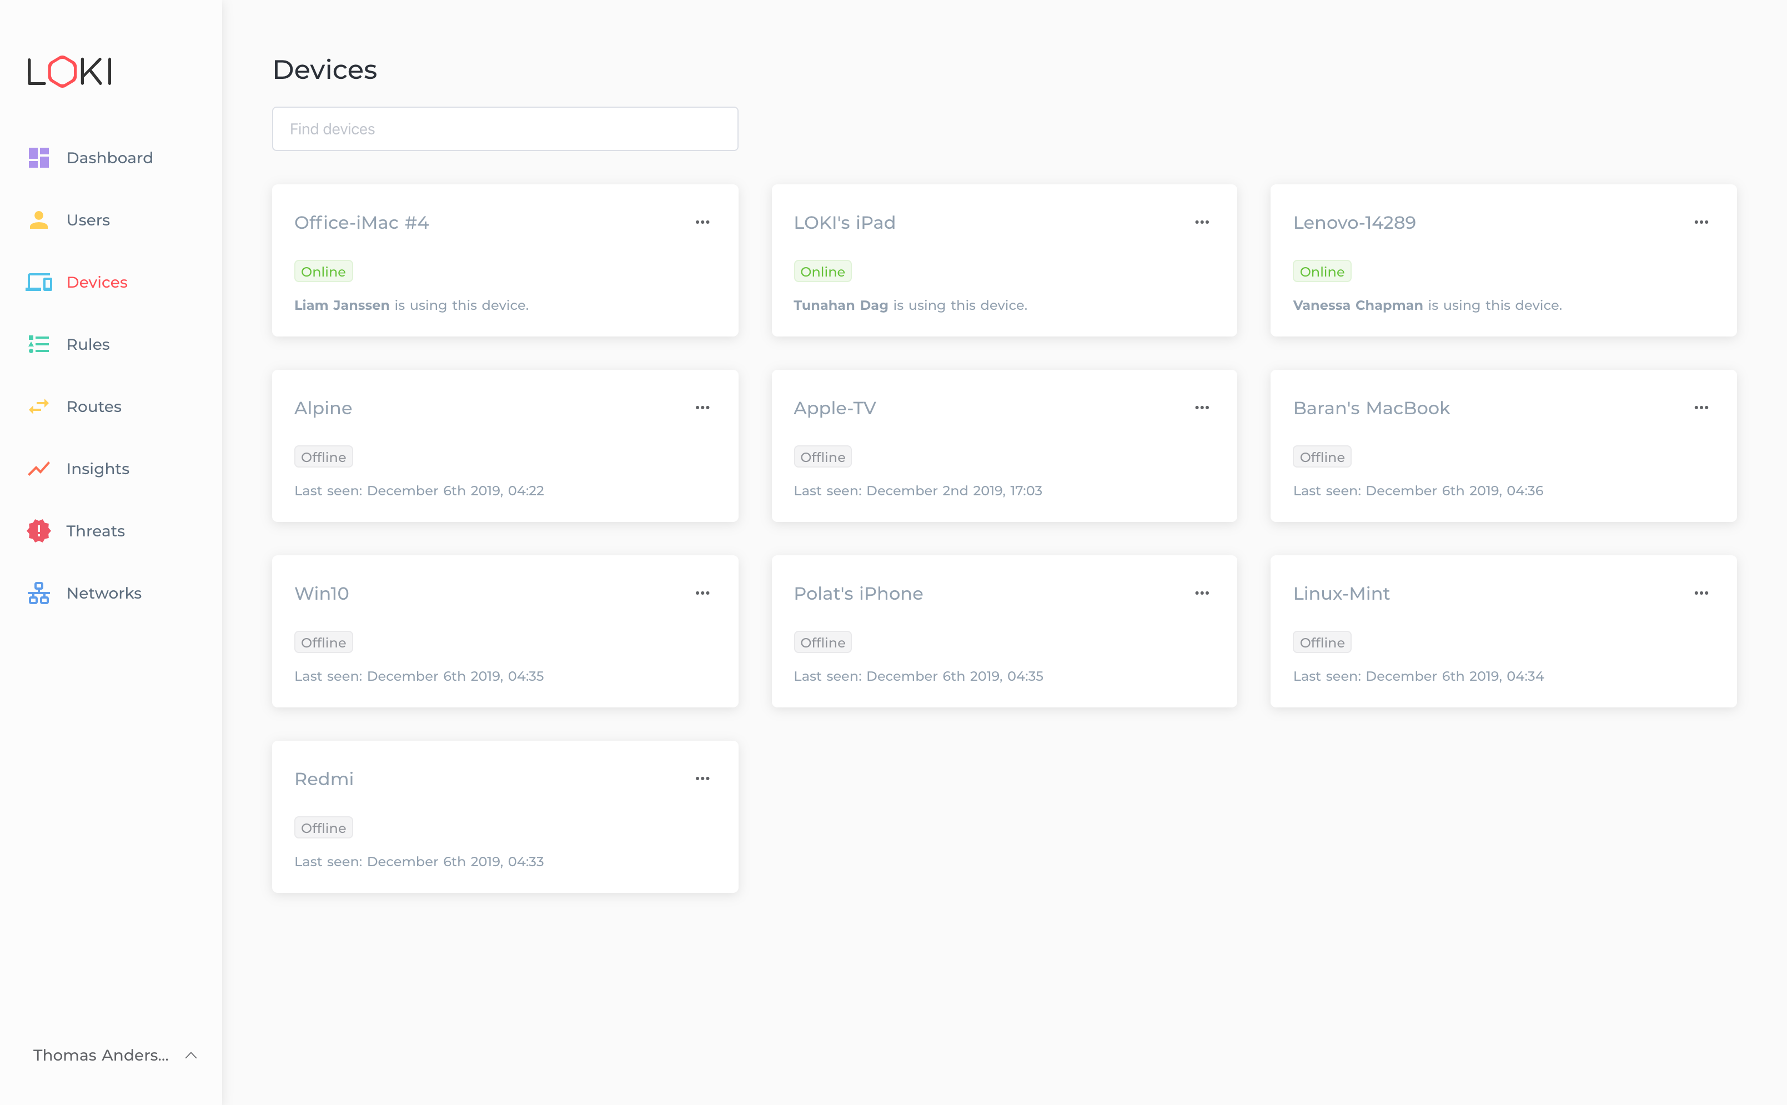This screenshot has height=1105, width=1787.
Task: Click Online badge on Lenovo-14289
Action: point(1322,271)
